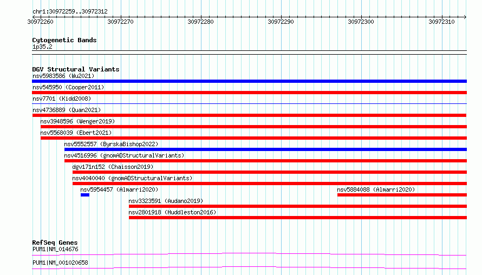Viewport: 482px width, 275px height.
Task: Click the PUM1|NM_014676 gene label
Action: 55,249
